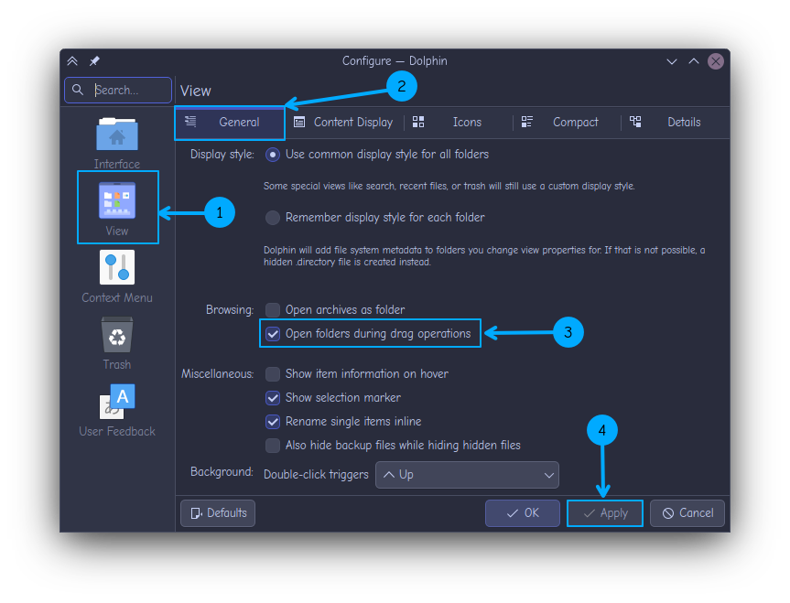Uncheck Rename single items inline
This screenshot has width=790, height=603.
pyautogui.click(x=273, y=422)
